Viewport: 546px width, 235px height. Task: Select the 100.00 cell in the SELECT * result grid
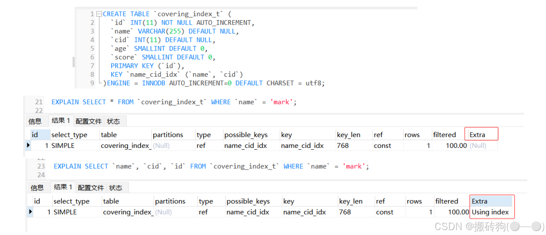click(449, 145)
